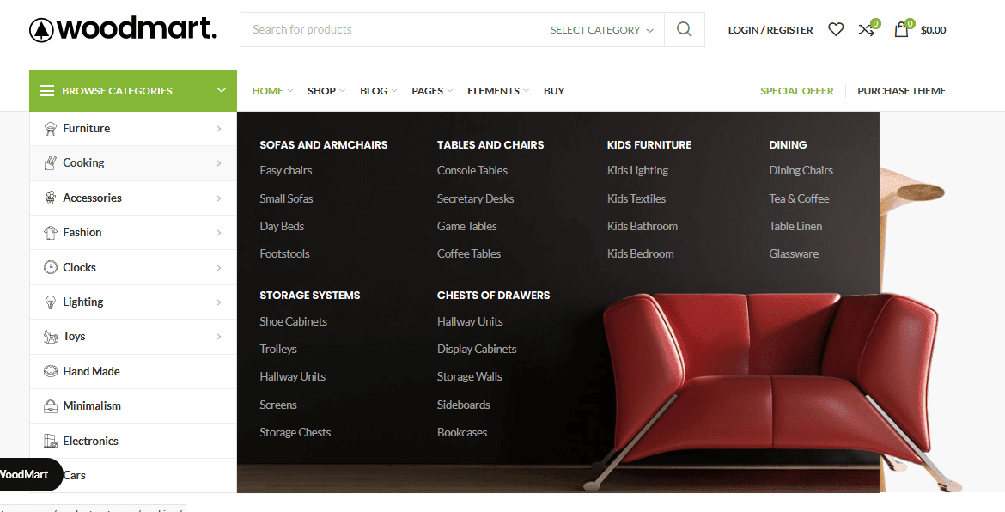Open the Chests of Drawers heading
Image resolution: width=1005 pixels, height=512 pixels.
[494, 296]
